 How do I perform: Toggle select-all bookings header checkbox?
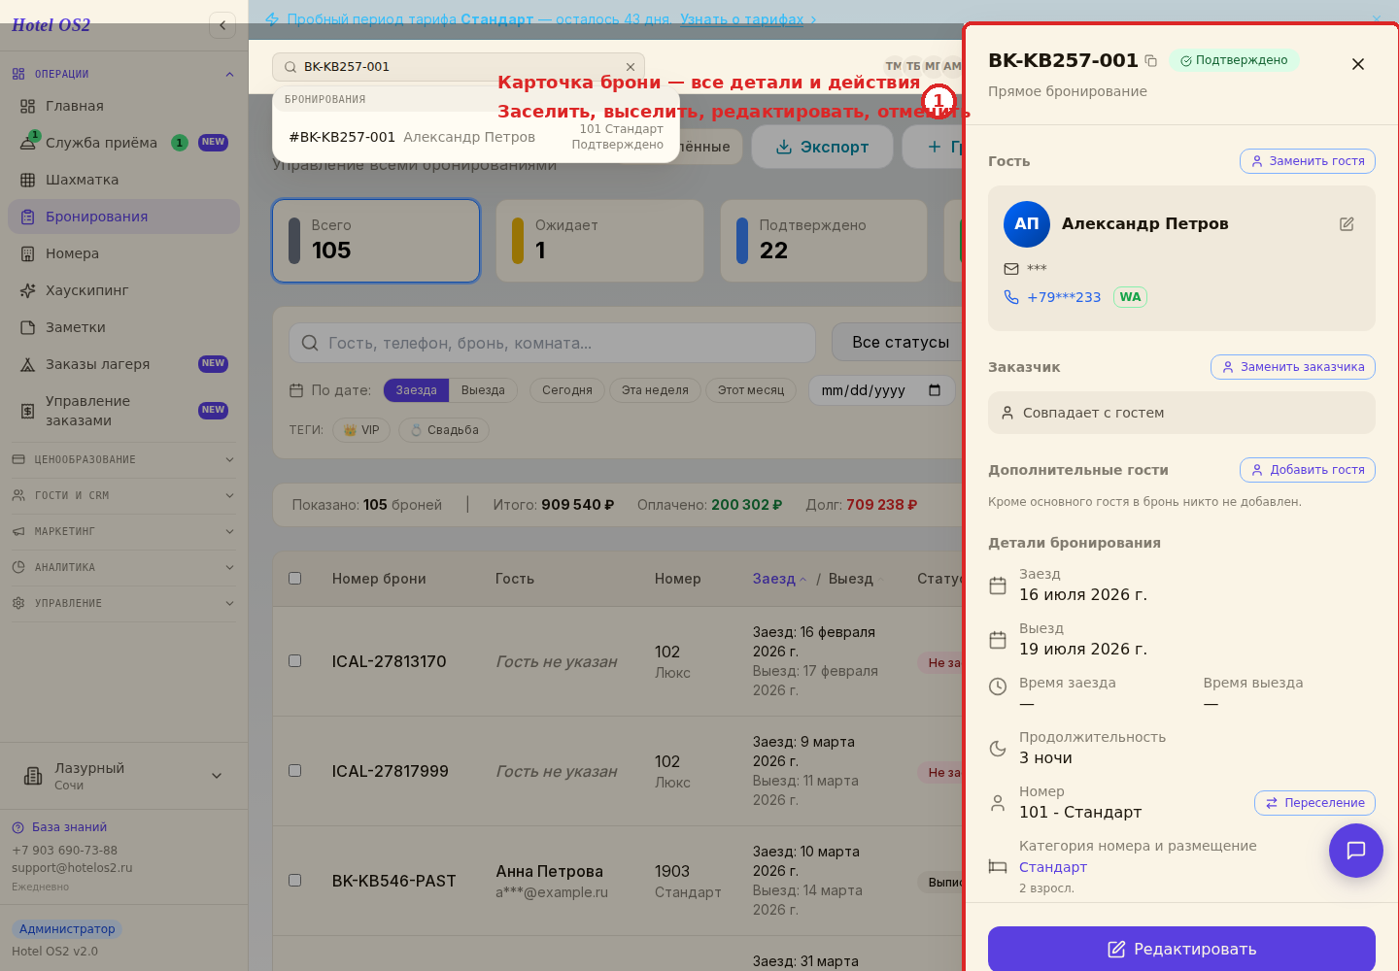pos(294,579)
